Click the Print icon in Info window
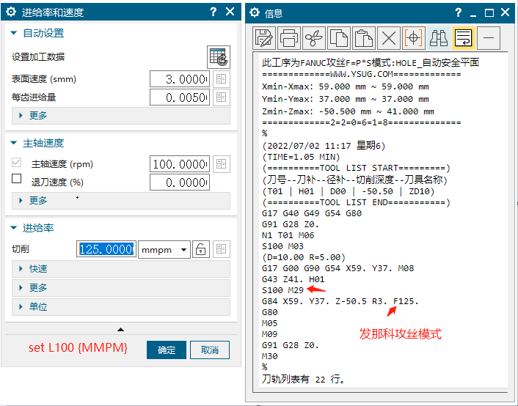 (x=289, y=38)
